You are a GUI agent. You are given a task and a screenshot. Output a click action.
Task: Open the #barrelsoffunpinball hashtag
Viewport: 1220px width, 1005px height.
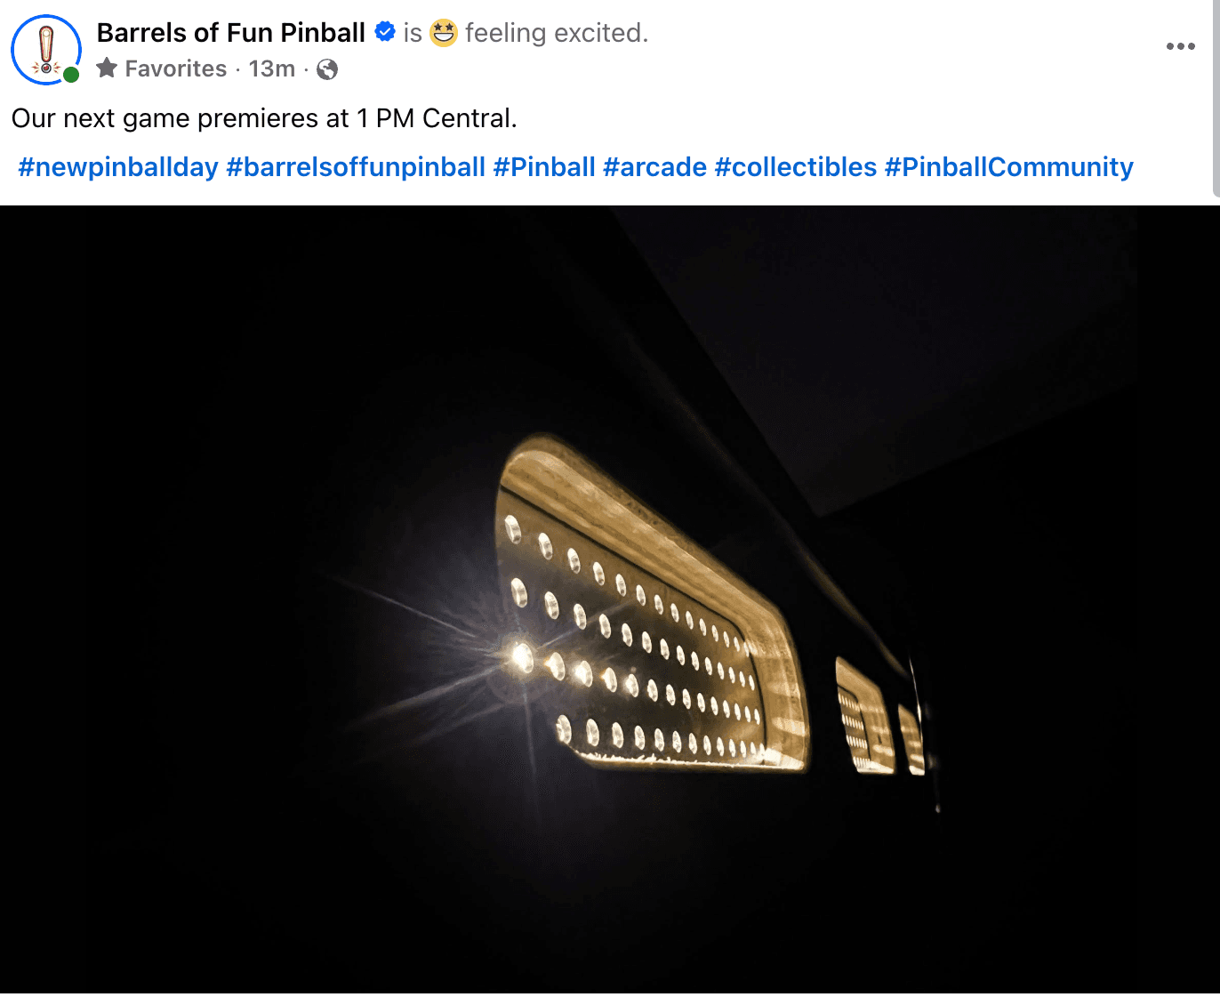click(x=356, y=167)
